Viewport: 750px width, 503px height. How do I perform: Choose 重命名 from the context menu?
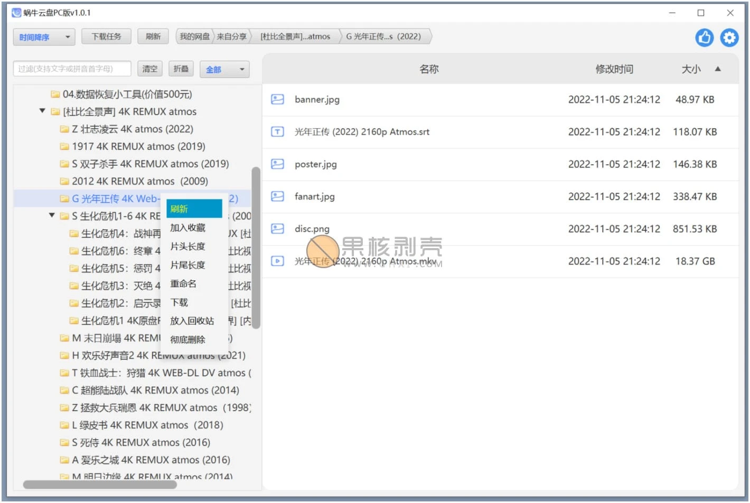pyautogui.click(x=183, y=283)
